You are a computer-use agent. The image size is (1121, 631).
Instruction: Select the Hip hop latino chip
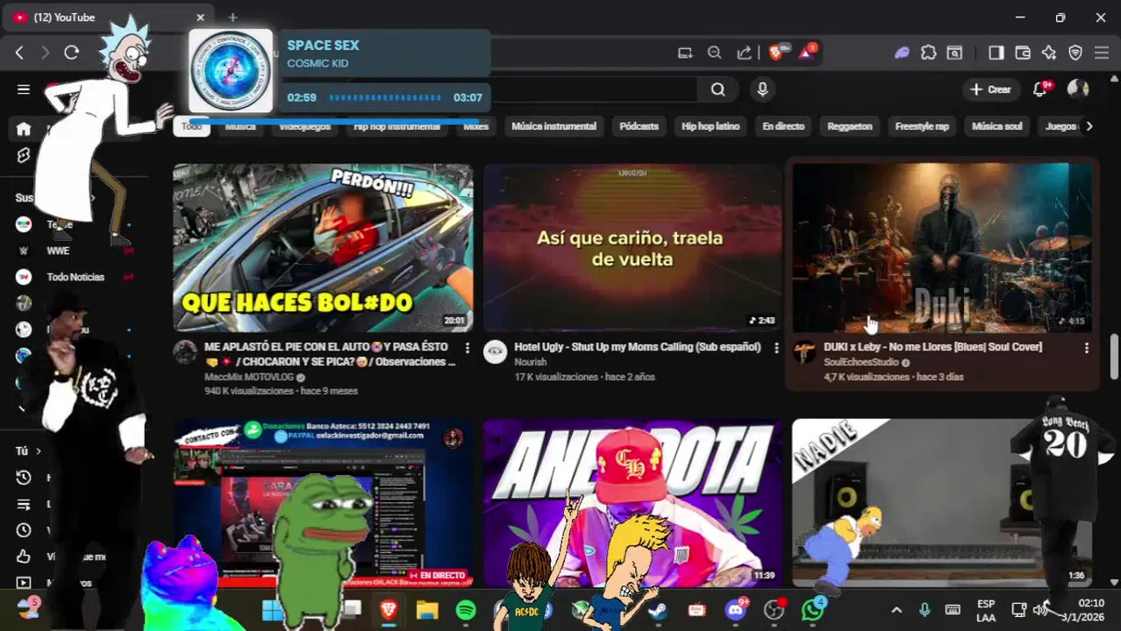pyautogui.click(x=710, y=126)
